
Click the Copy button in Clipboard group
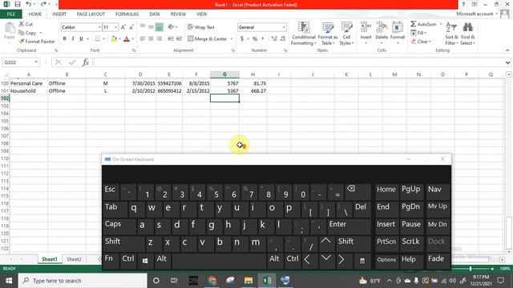click(x=28, y=33)
